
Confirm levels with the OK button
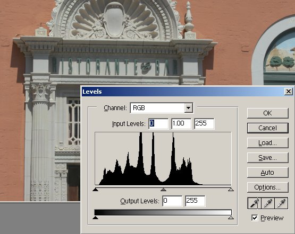point(267,113)
